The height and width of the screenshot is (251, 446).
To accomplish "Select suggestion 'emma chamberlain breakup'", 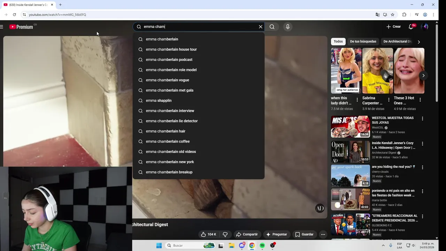I will pos(198,172).
